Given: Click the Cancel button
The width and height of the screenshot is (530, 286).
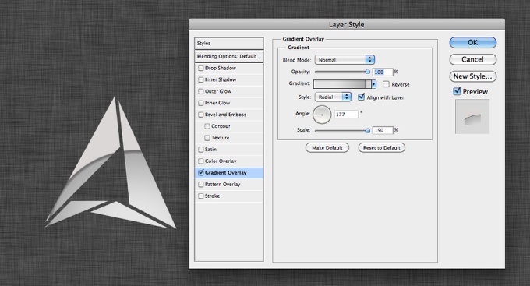Looking at the screenshot, I should pyautogui.click(x=473, y=59).
